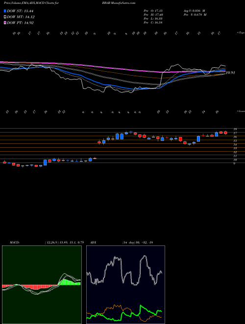Select the 'DOW ST: 15.44' label
The image size is (245, 324).
pos(20,11)
